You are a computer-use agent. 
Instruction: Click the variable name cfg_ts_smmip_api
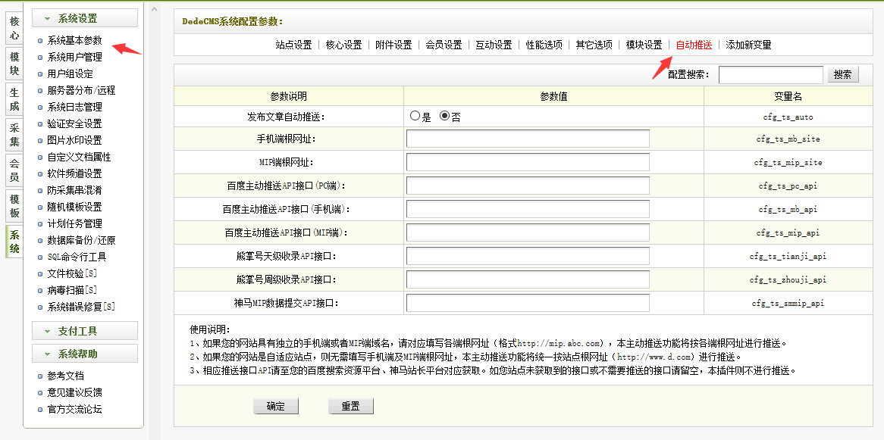coord(788,303)
